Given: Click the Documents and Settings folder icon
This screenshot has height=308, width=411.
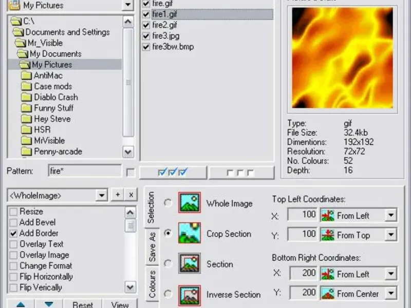Looking at the screenshot, I should coord(18,32).
